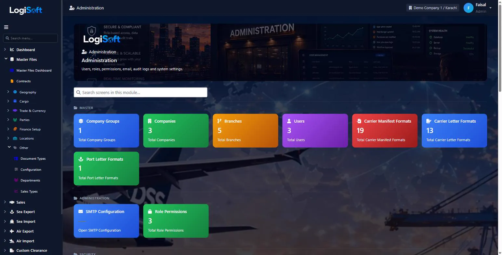Click the building icon in company selector
The height and width of the screenshot is (255, 502).
[x=410, y=8]
